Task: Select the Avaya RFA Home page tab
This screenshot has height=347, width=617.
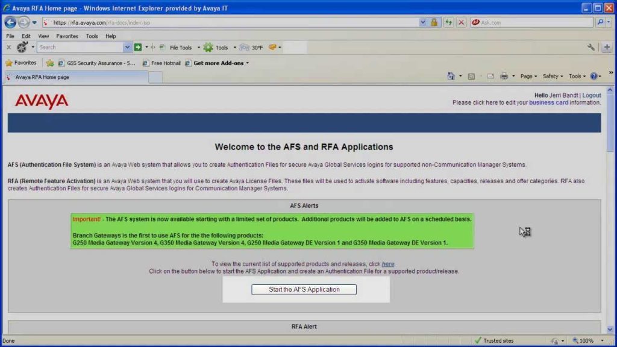Action: pyautogui.click(x=77, y=77)
